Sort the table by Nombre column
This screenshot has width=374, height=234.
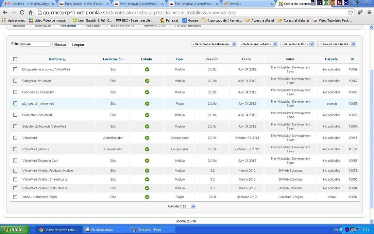pos(55,59)
